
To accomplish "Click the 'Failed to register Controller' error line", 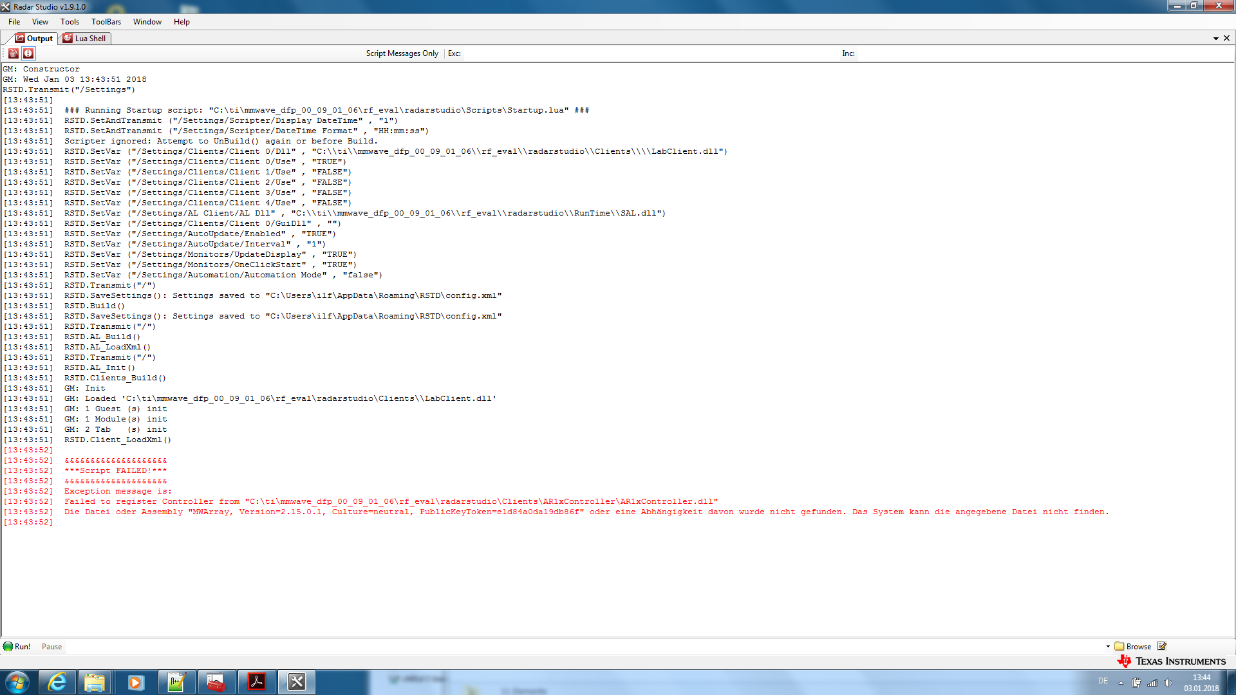I will click(x=391, y=502).
